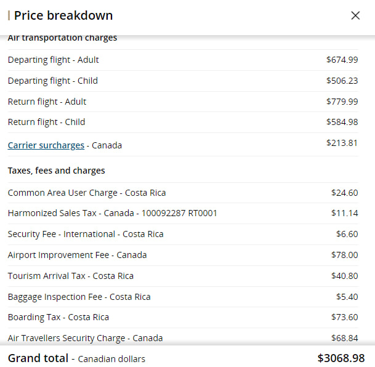Select the $3068.98 grand total amount
Viewport: 375px width, 367px height.
click(x=341, y=358)
